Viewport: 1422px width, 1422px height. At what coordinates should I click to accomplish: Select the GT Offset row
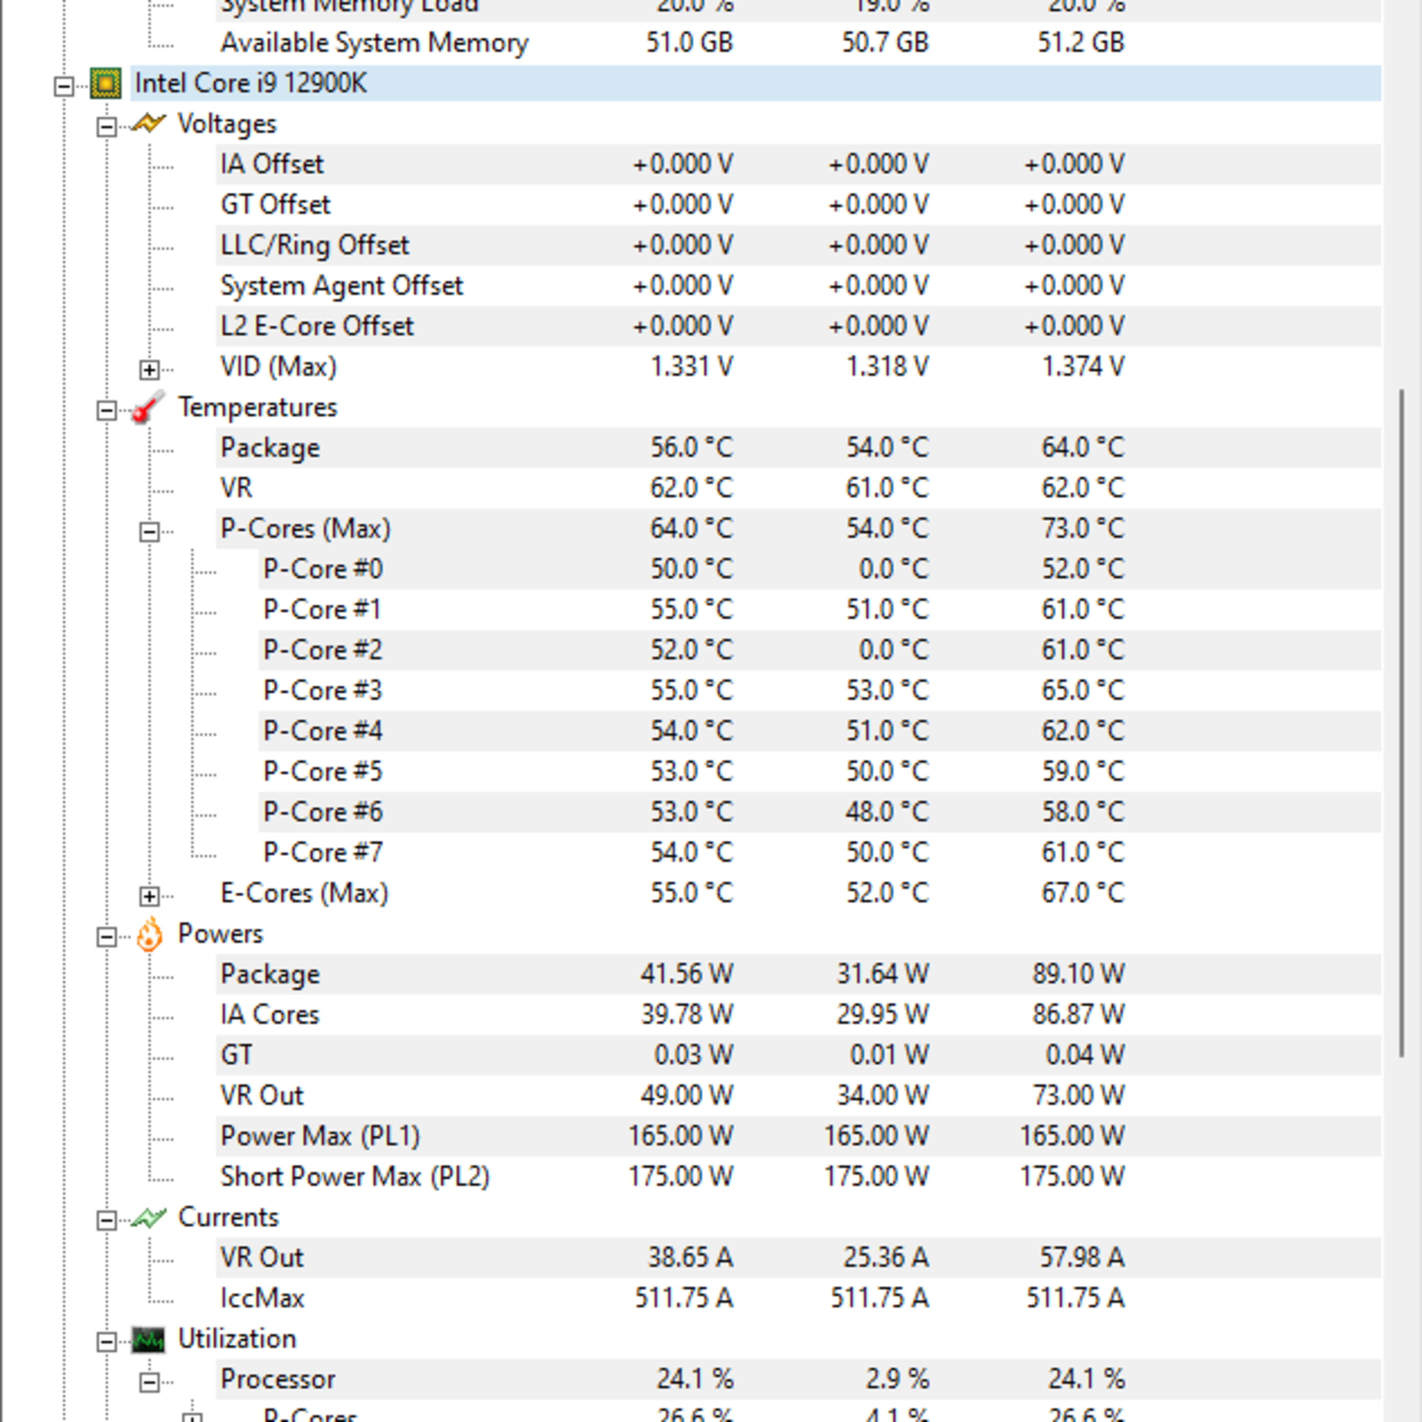click(798, 205)
